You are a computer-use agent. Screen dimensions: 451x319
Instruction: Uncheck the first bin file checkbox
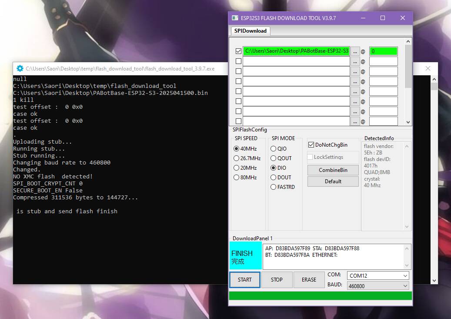238,51
